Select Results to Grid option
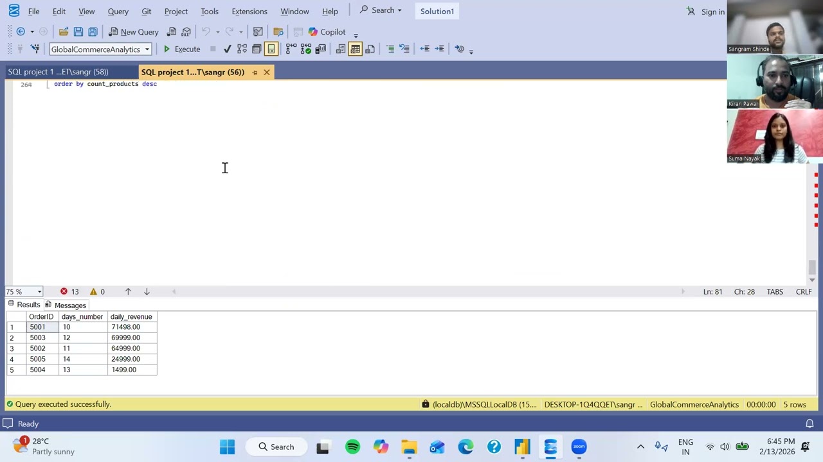 click(x=355, y=49)
